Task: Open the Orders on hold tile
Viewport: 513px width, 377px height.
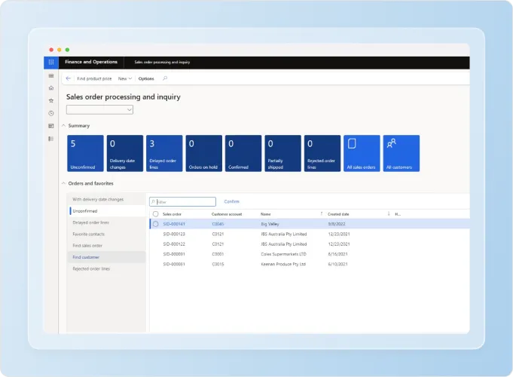Action: click(x=204, y=153)
